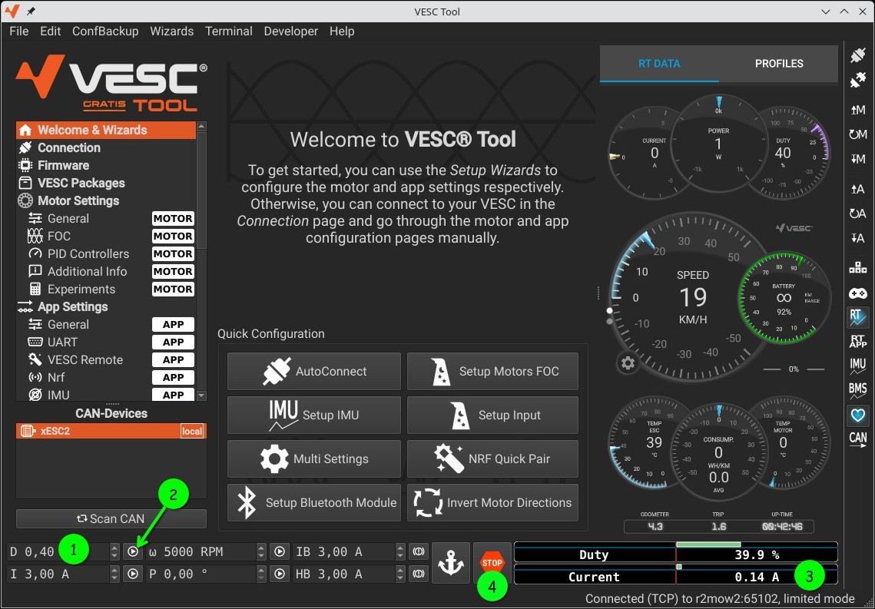
Task: Start the 5000 RPM speed play button
Action: 280,551
